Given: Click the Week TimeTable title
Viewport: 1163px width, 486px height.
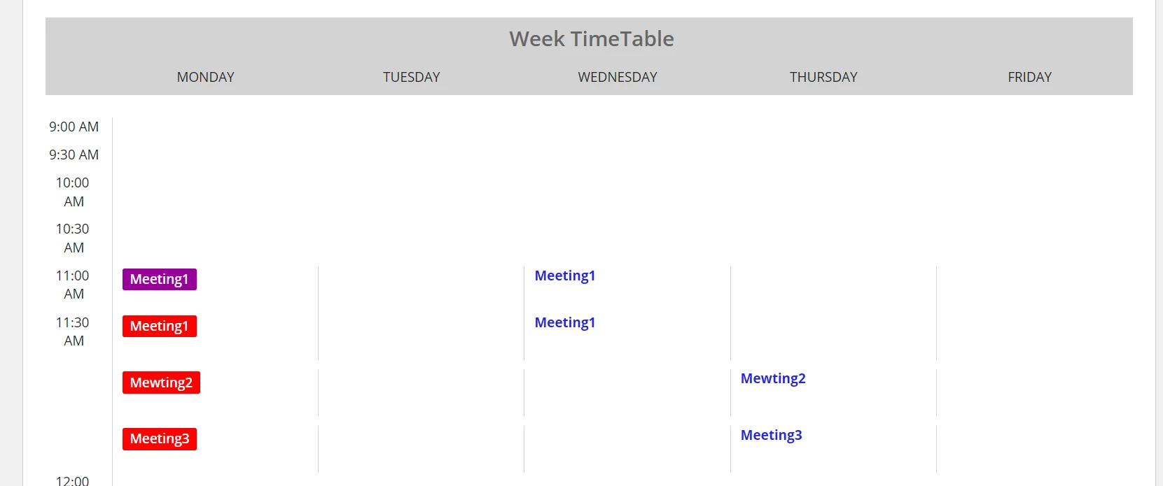Looking at the screenshot, I should pyautogui.click(x=592, y=38).
